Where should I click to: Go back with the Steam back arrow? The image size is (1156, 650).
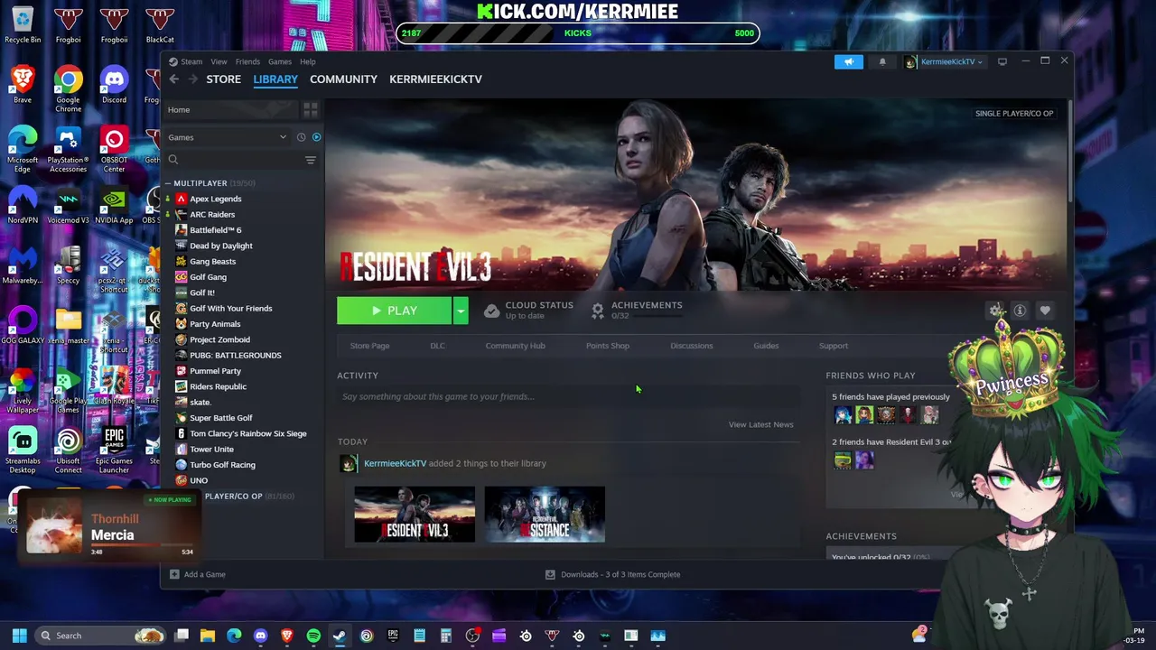pos(174,79)
